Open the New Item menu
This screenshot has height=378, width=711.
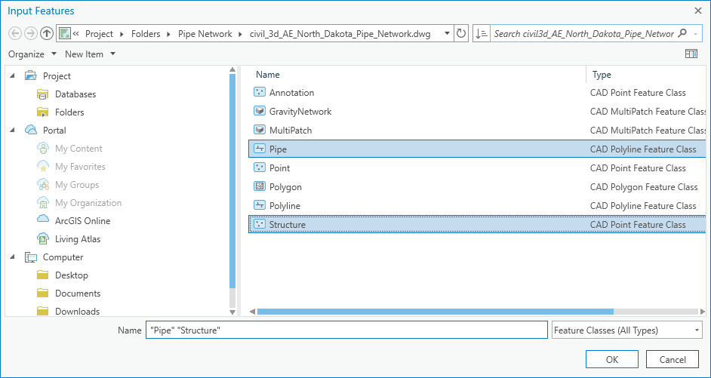[x=90, y=54]
